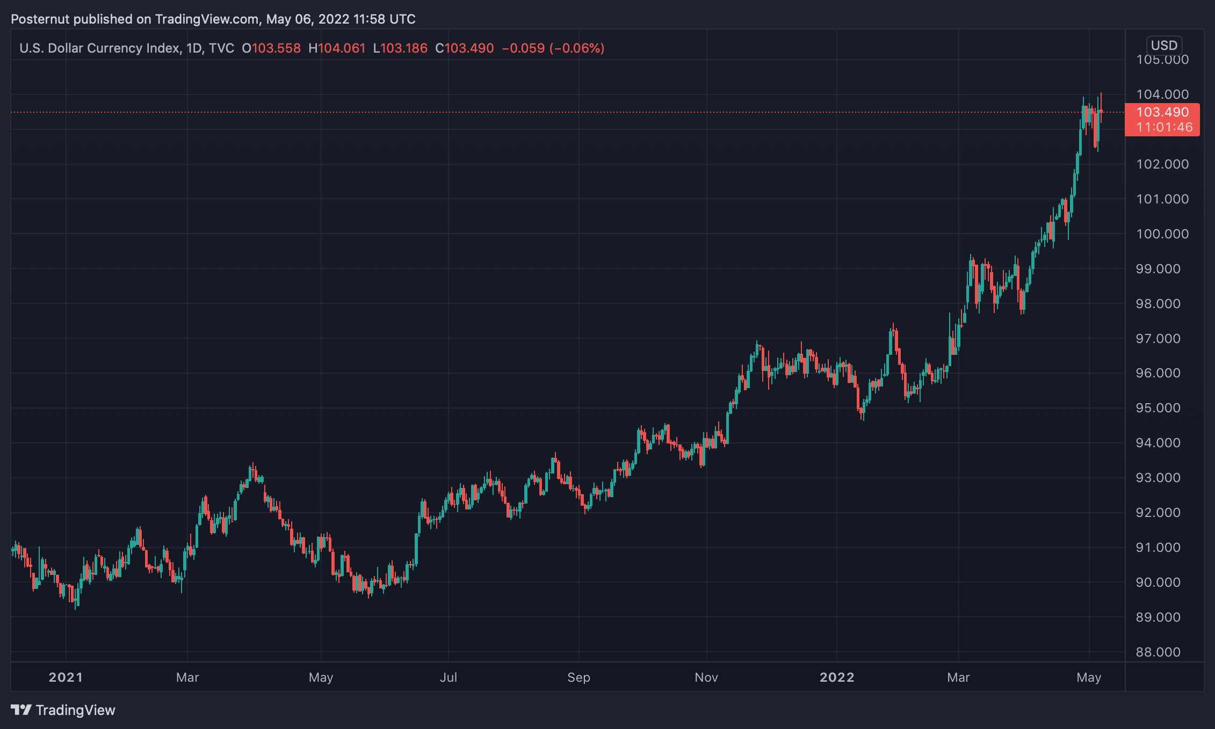Click the Jul time axis label
This screenshot has height=729, width=1215.
click(x=449, y=677)
